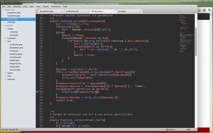This screenshot has height=133, width=213.
Task: Open the Preferences menu
Action: (56, 7)
